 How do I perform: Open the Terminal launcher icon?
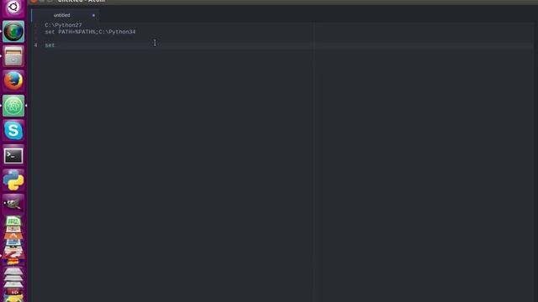(13, 155)
